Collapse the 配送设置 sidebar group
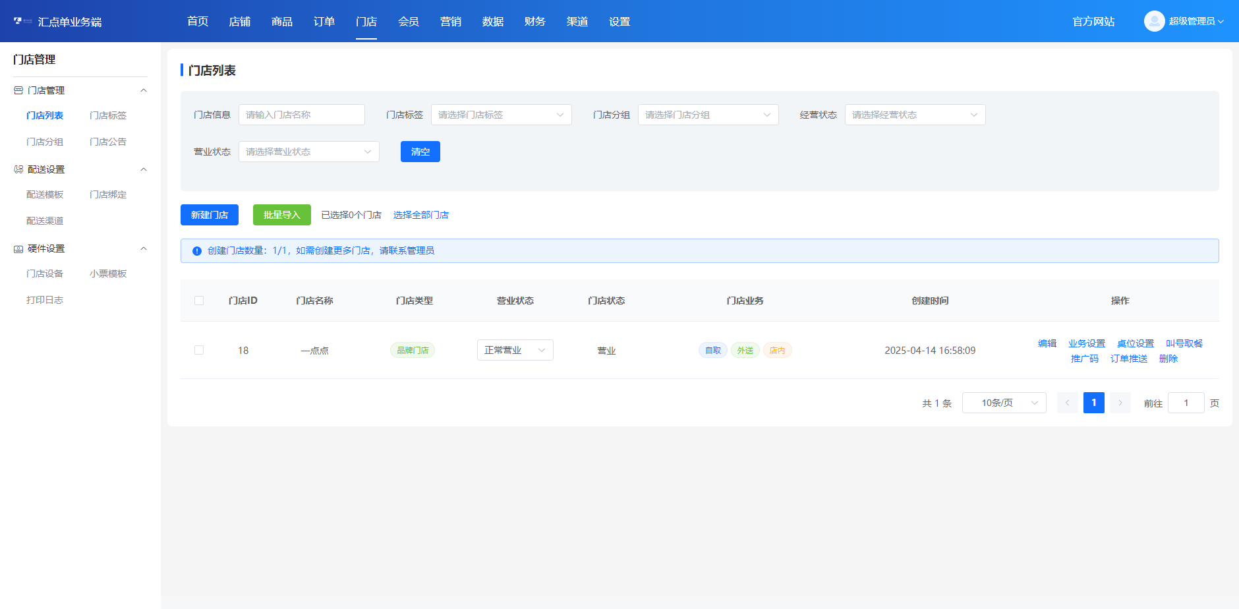The image size is (1239, 609). tap(144, 169)
